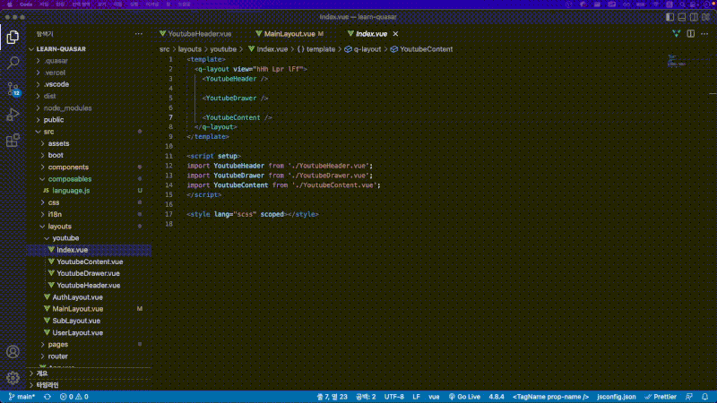The image size is (717, 403).
Task: Open Accounts menu in activity bar
Action: (13, 352)
